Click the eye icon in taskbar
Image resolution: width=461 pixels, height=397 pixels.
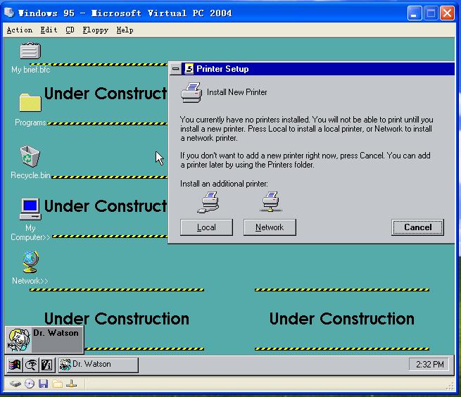click(31, 365)
